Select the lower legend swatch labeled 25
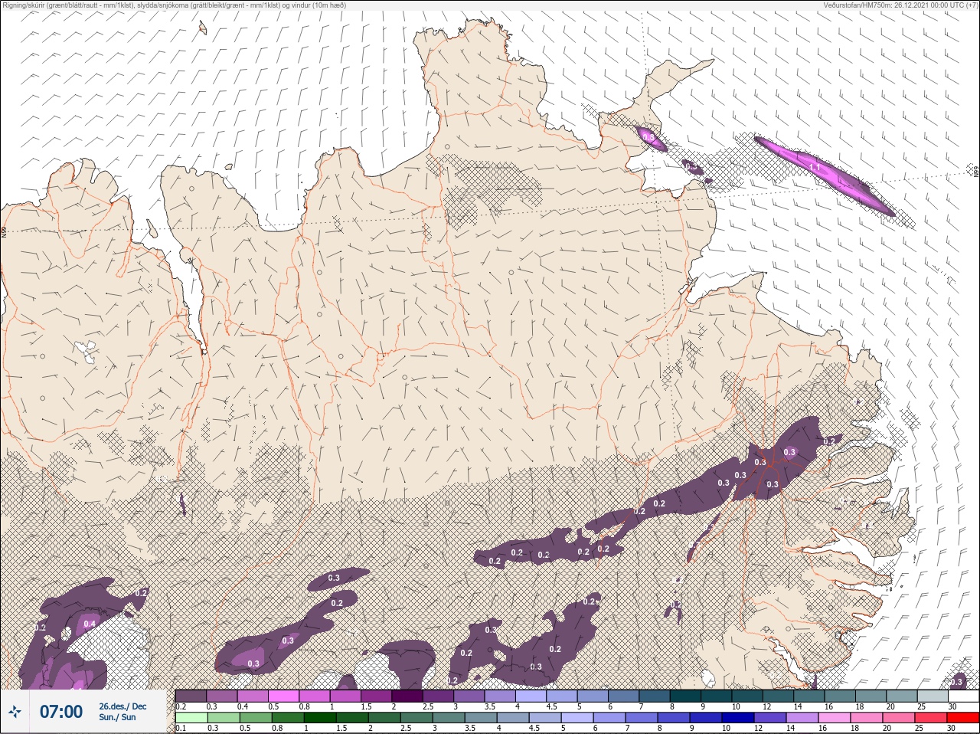 click(932, 718)
